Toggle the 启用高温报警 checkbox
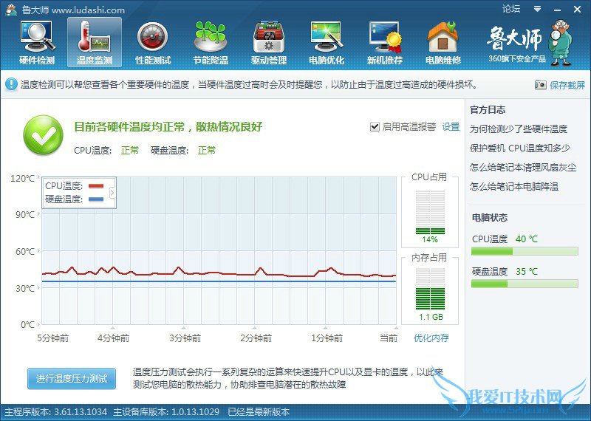Image resolution: width=591 pixels, height=421 pixels. [375, 126]
